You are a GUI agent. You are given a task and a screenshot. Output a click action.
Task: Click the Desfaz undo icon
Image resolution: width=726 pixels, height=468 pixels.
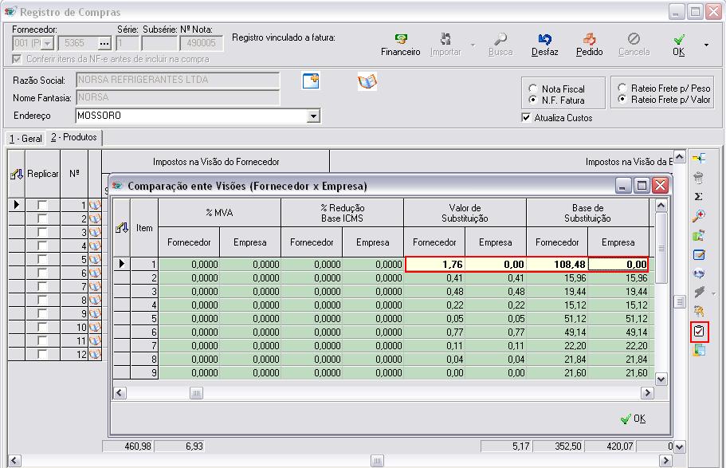[544, 40]
